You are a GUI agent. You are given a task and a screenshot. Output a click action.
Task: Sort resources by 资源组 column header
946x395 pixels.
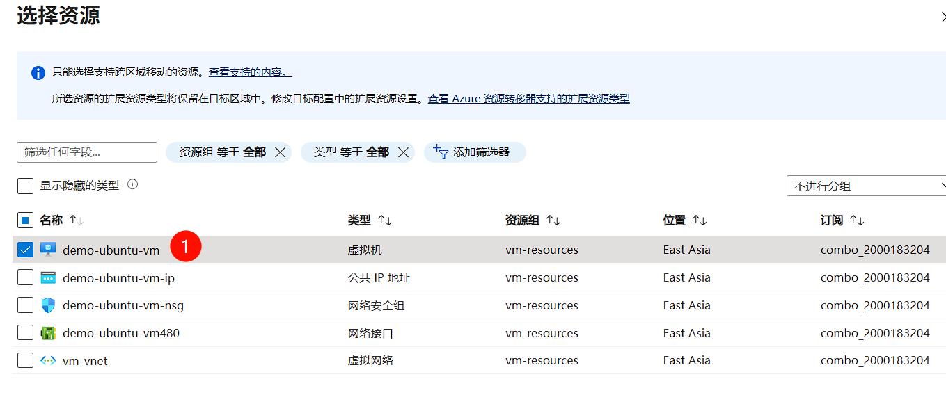533,220
